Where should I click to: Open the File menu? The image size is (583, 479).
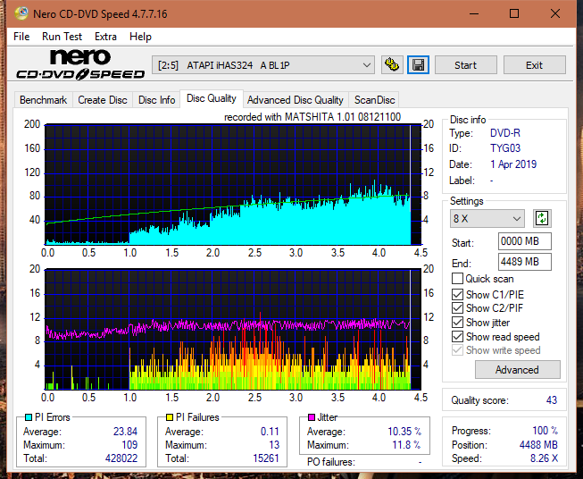pos(21,37)
